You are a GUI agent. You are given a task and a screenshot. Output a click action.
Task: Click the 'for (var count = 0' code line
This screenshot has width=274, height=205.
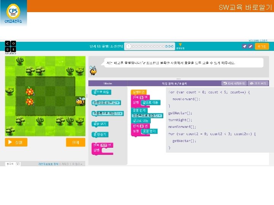pyautogui.click(x=209, y=92)
